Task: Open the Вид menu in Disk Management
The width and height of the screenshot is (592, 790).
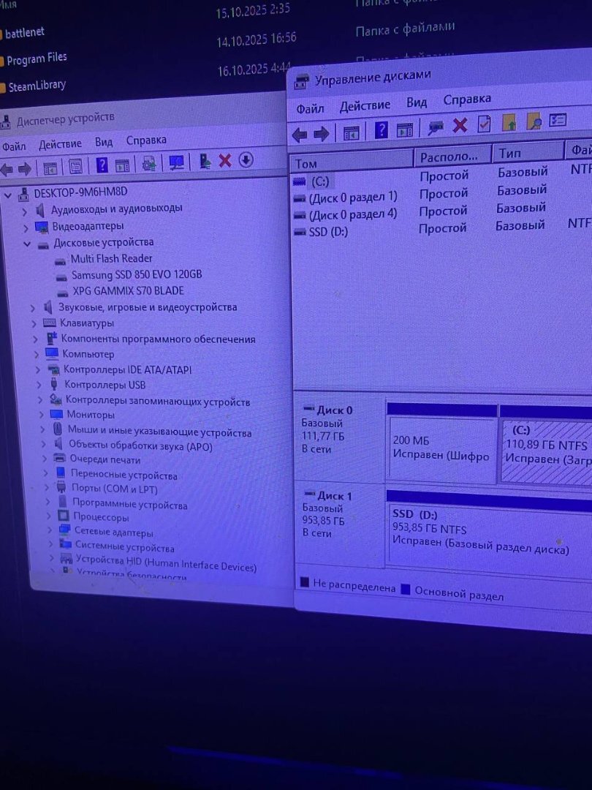Action: click(x=417, y=102)
